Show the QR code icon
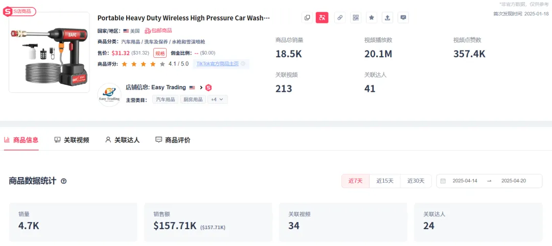552x246 pixels. pyautogui.click(x=356, y=17)
